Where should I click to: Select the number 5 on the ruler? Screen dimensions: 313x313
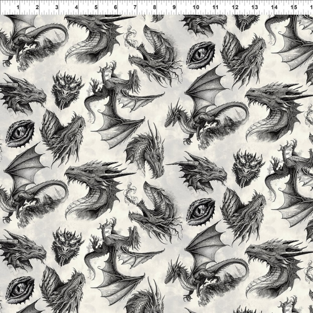[95, 7]
